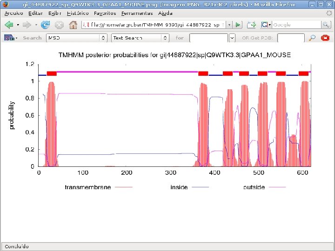335x251 pixels.
Task: Click the address bar file URL field
Action: (154, 25)
